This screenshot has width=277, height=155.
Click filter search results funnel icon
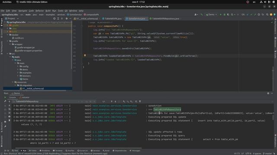140,102
